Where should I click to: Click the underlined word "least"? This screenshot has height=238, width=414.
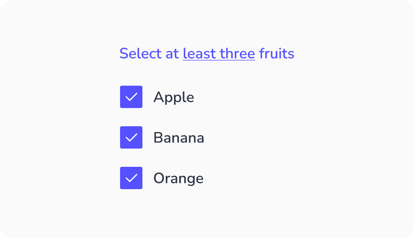point(199,54)
